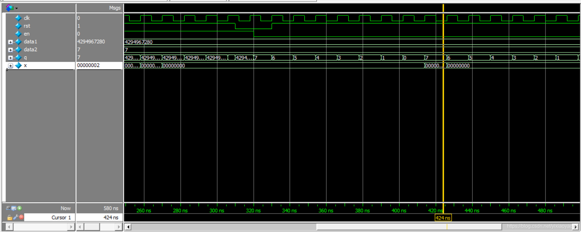Click values pane scrollbar thumb

click(92, 227)
